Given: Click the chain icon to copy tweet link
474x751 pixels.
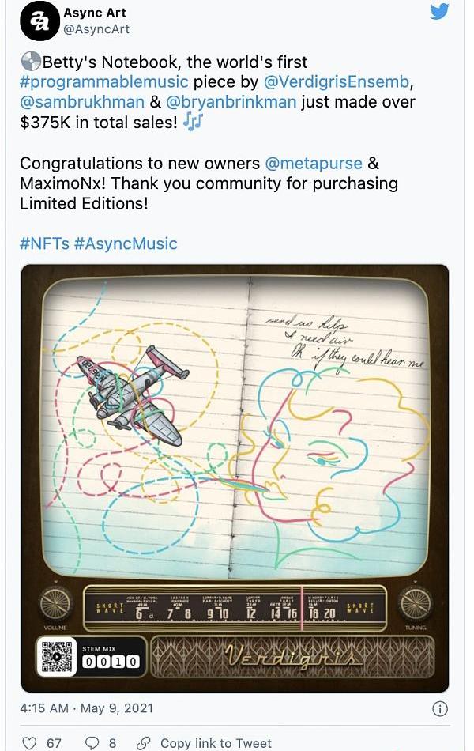Looking at the screenshot, I should 143,743.
